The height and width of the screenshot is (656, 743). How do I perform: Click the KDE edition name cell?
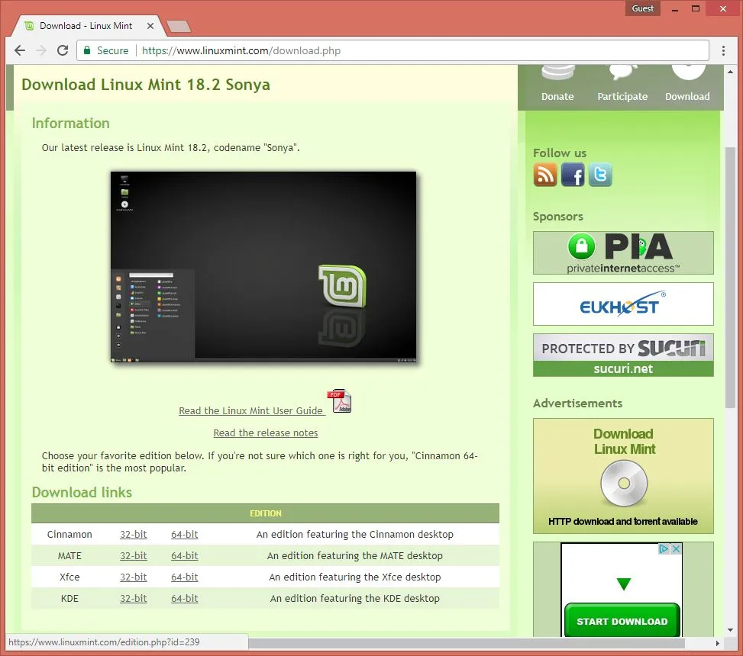point(69,598)
